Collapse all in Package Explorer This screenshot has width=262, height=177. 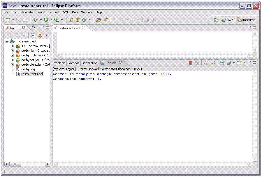[33, 35]
